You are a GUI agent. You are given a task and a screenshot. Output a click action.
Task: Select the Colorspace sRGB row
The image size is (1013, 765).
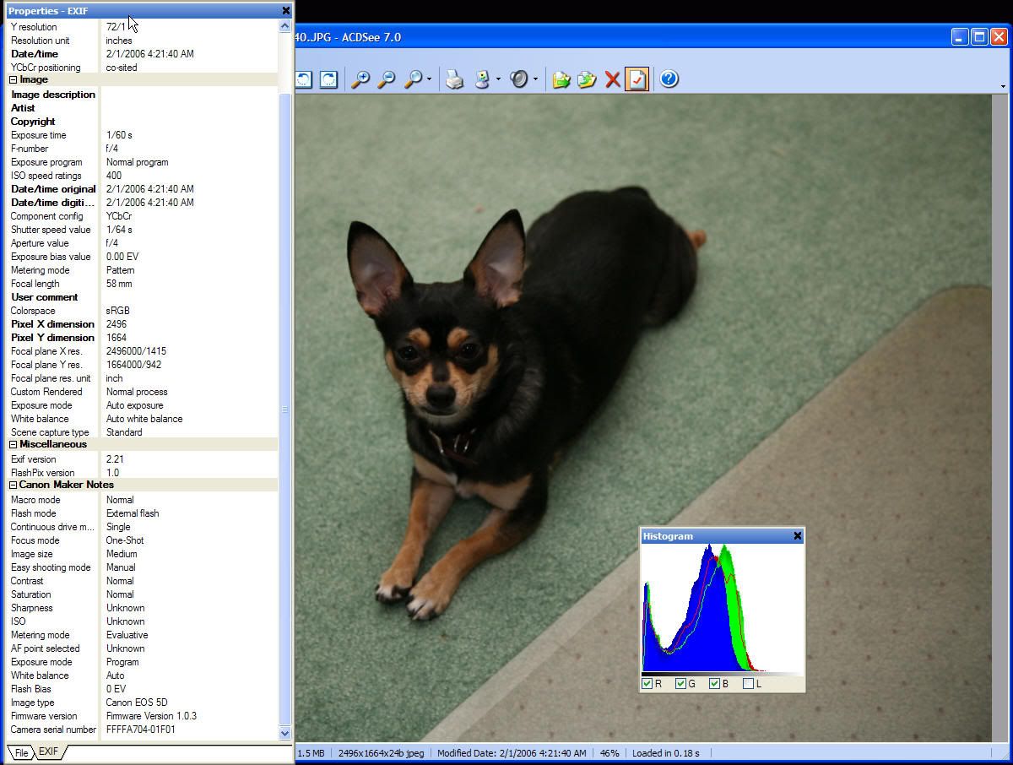(x=143, y=311)
